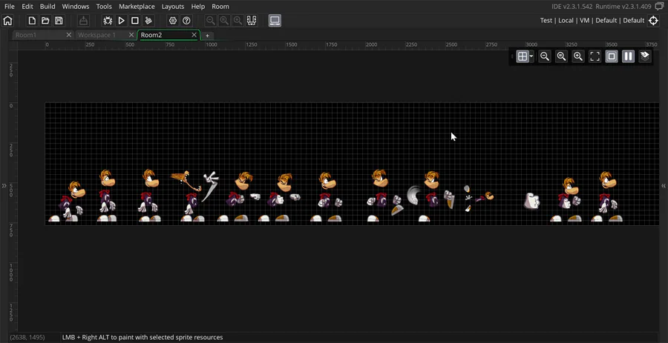Click the main toolbar zoom reset icon
The width and height of the screenshot is (668, 343).
224,21
